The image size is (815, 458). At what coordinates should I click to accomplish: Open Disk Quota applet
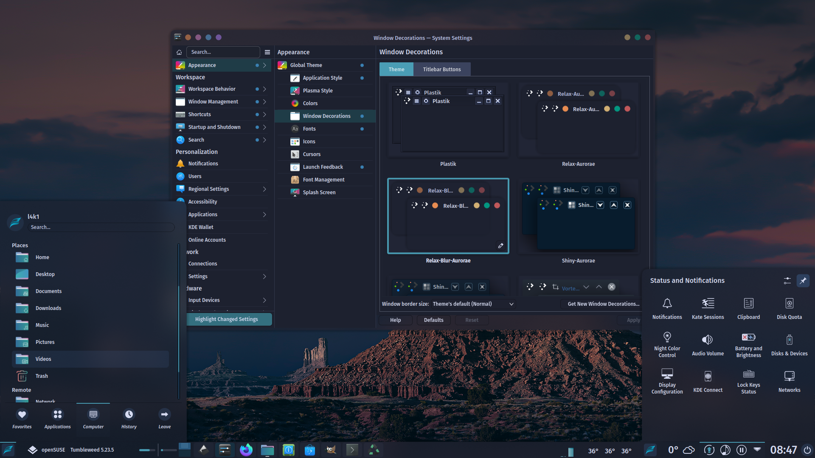[789, 308]
